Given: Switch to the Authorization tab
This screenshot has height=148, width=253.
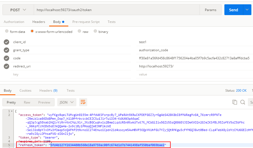Looking at the screenshot, I should coord(14,22).
